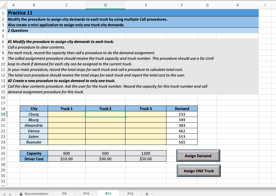Screen dimensions: 276x196
Task: Select the Capacity value 600 cell
Action: coord(67,153)
